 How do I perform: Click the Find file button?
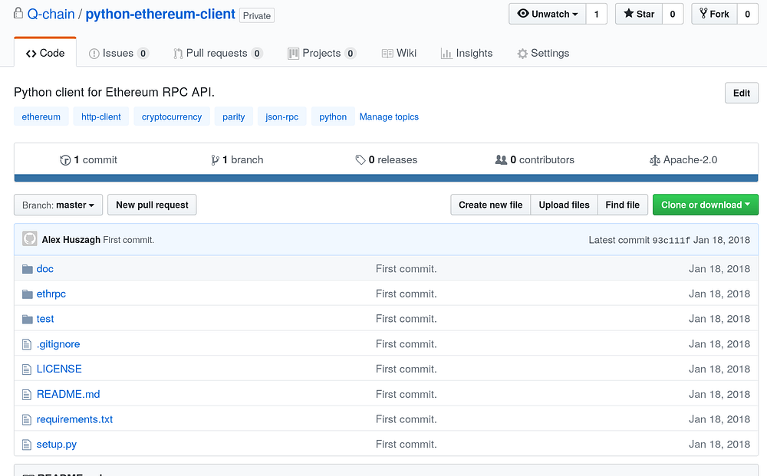point(622,205)
